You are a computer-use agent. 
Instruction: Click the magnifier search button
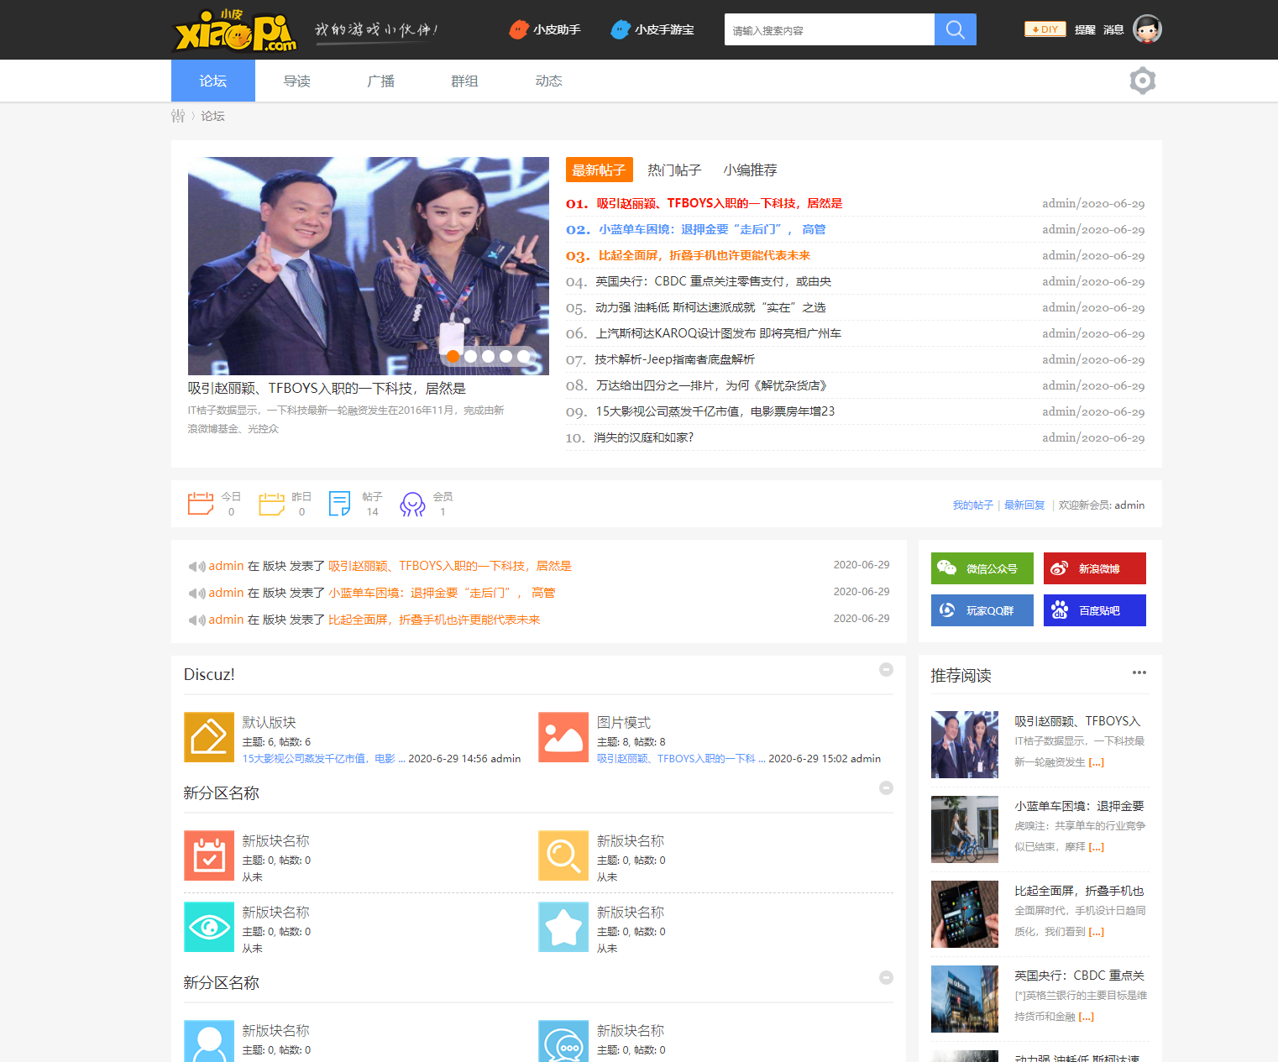tap(955, 29)
